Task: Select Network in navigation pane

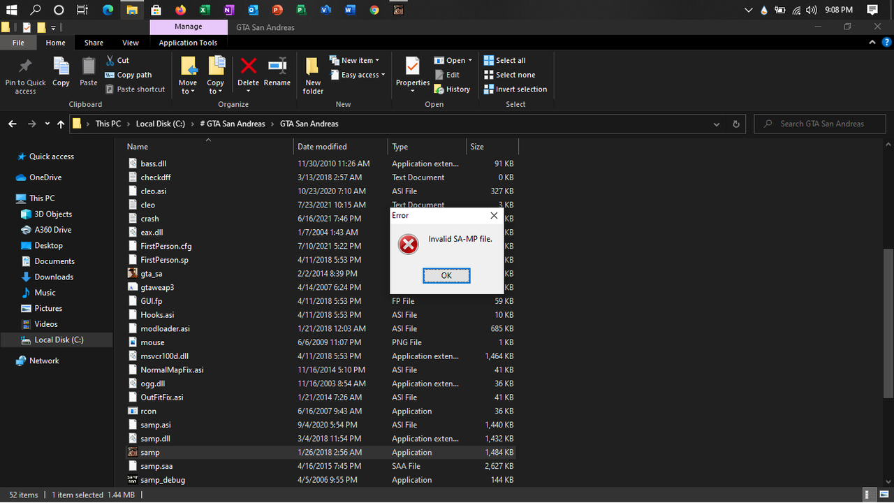Action: (44, 360)
